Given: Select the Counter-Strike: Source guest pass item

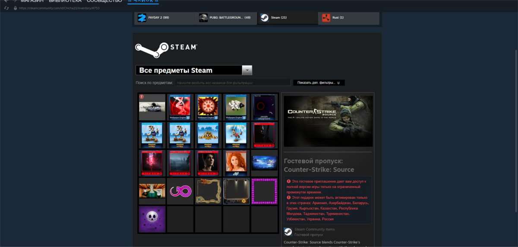Looking at the screenshot, I should coord(152,106).
